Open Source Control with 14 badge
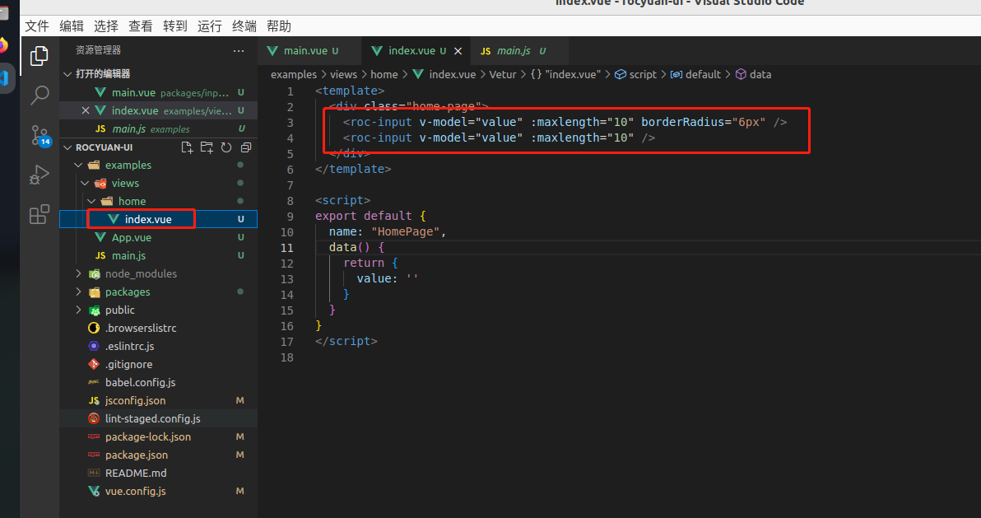Viewport: 981px width, 518px height. (40, 136)
